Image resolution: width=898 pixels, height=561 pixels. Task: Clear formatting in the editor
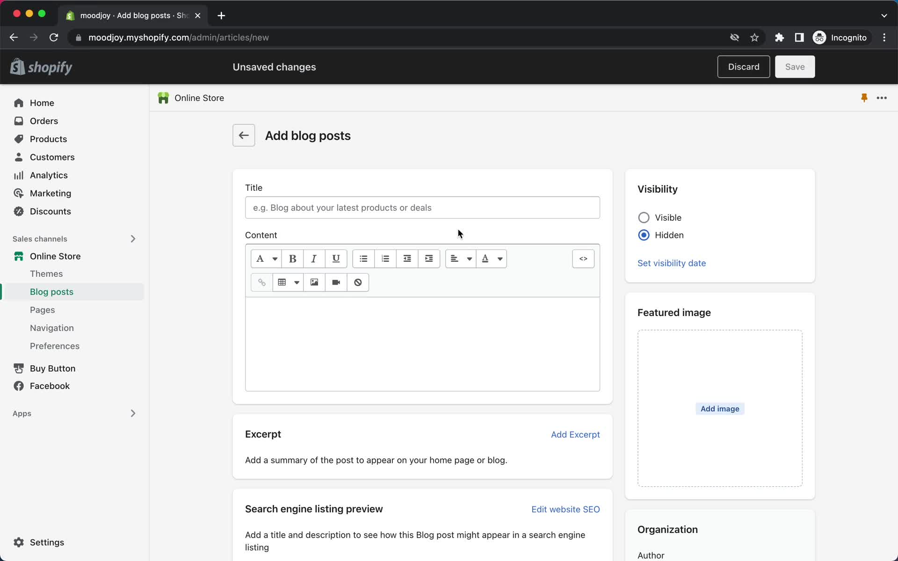pos(358,282)
